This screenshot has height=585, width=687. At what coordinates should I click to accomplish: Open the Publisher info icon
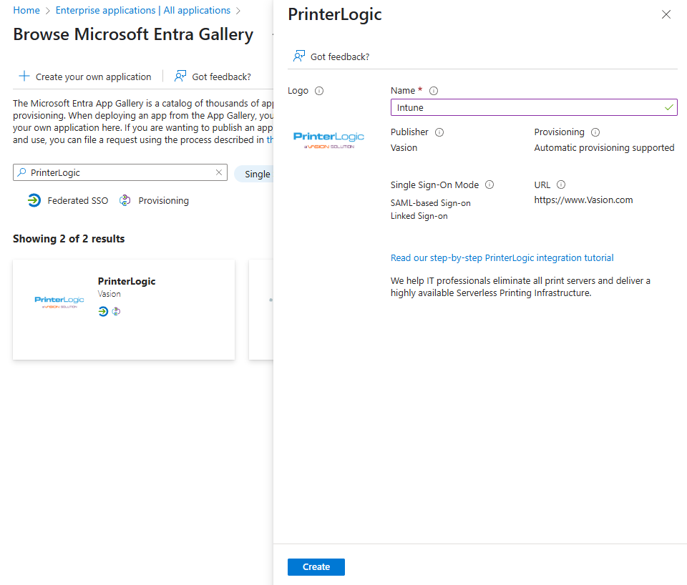(439, 132)
